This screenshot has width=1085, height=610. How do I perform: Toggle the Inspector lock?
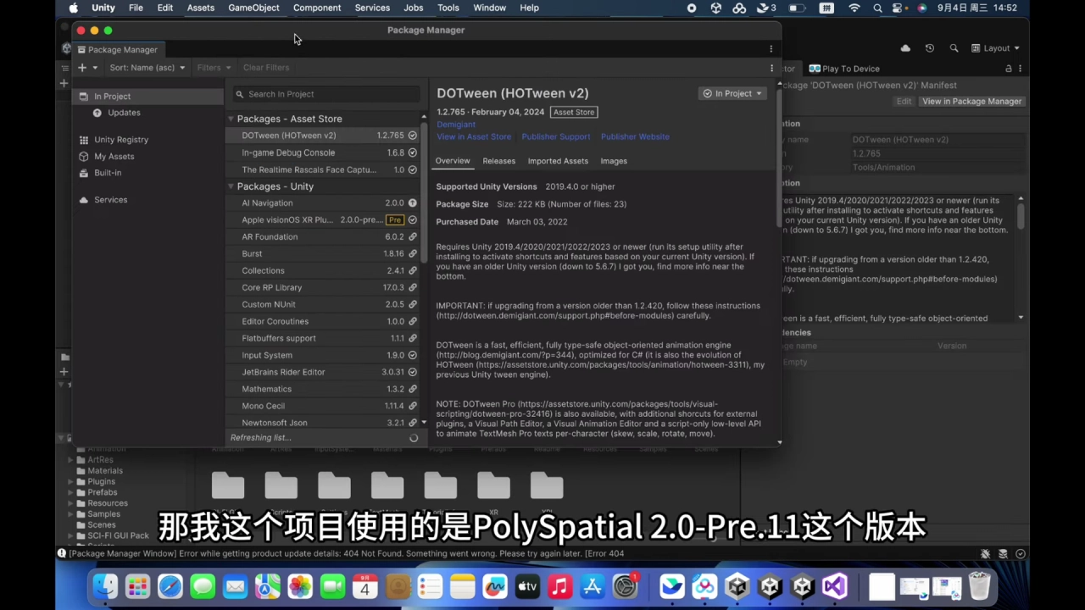pyautogui.click(x=1009, y=69)
